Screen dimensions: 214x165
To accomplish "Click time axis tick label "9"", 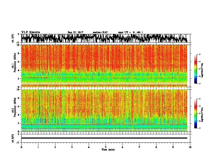I will point(173,147).
